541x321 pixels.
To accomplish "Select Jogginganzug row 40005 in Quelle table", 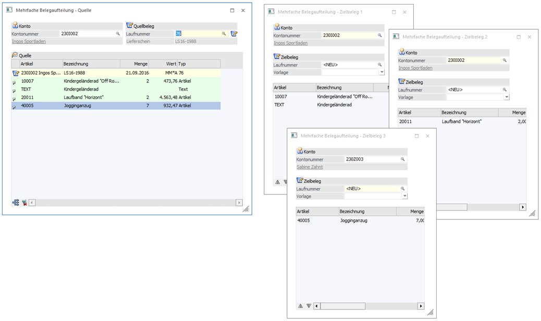I will 116,105.
